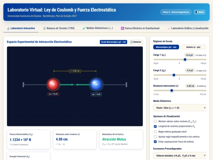Click the microscope icon on Laboratorio Interactivo
This screenshot has width=213, height=160.
pyautogui.click(x=8, y=28)
